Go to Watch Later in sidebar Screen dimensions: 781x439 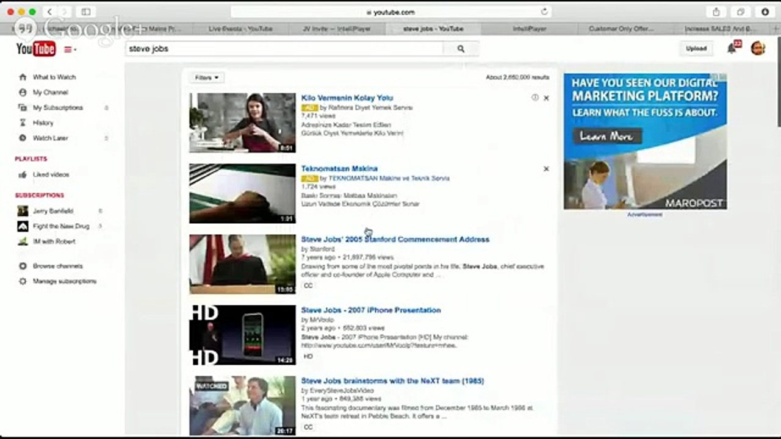click(x=50, y=138)
